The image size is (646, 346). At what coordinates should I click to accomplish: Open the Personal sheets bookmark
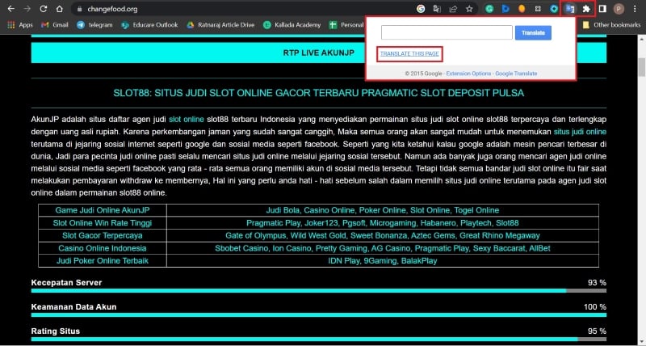[x=346, y=25]
